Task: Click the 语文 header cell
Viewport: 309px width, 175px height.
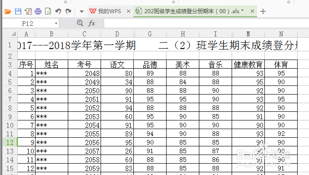Action: (x=117, y=65)
